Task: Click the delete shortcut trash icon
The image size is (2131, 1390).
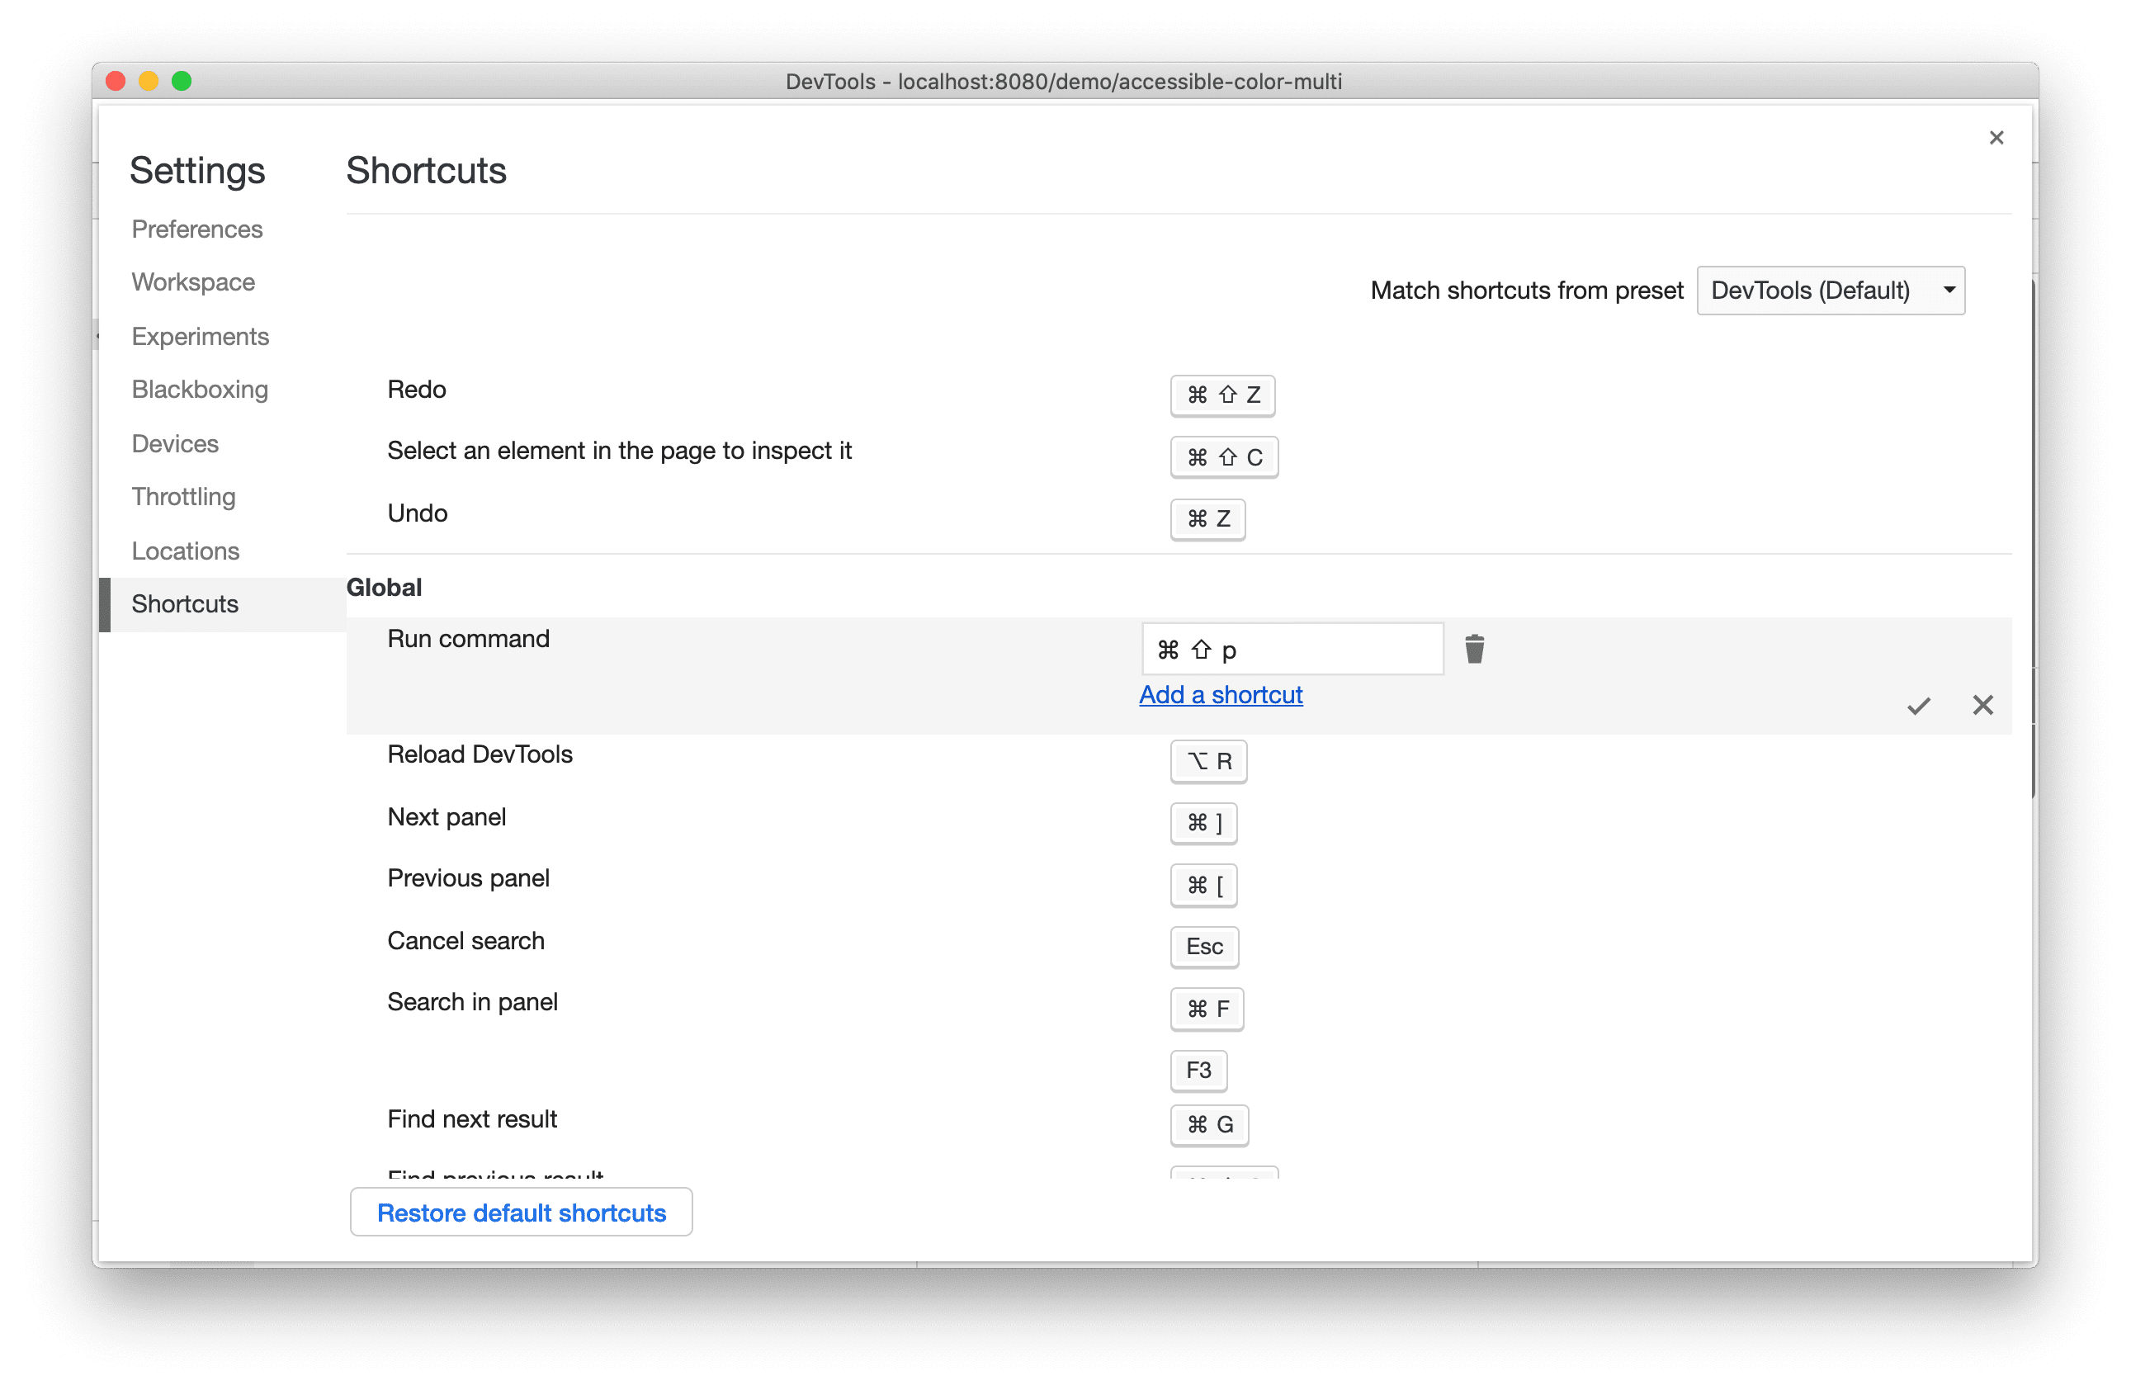Action: [1474, 648]
